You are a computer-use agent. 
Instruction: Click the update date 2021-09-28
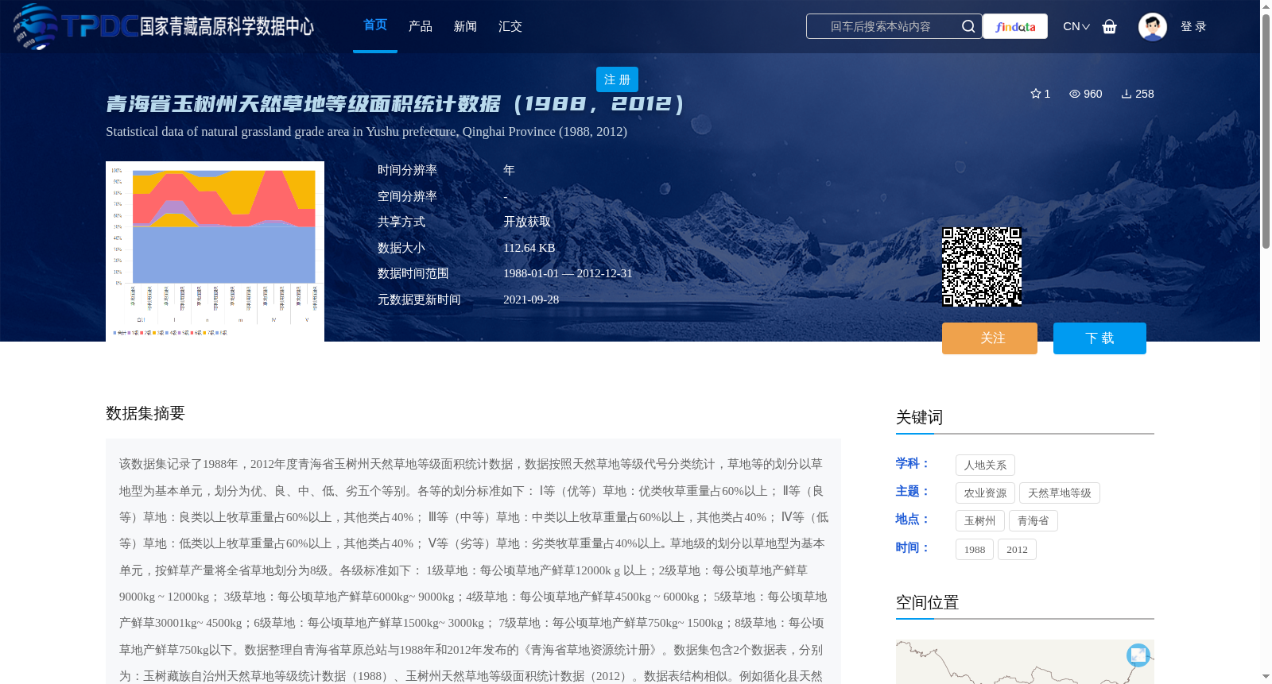(531, 299)
